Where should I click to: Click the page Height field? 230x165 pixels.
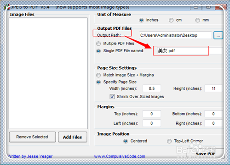[x=213, y=88]
